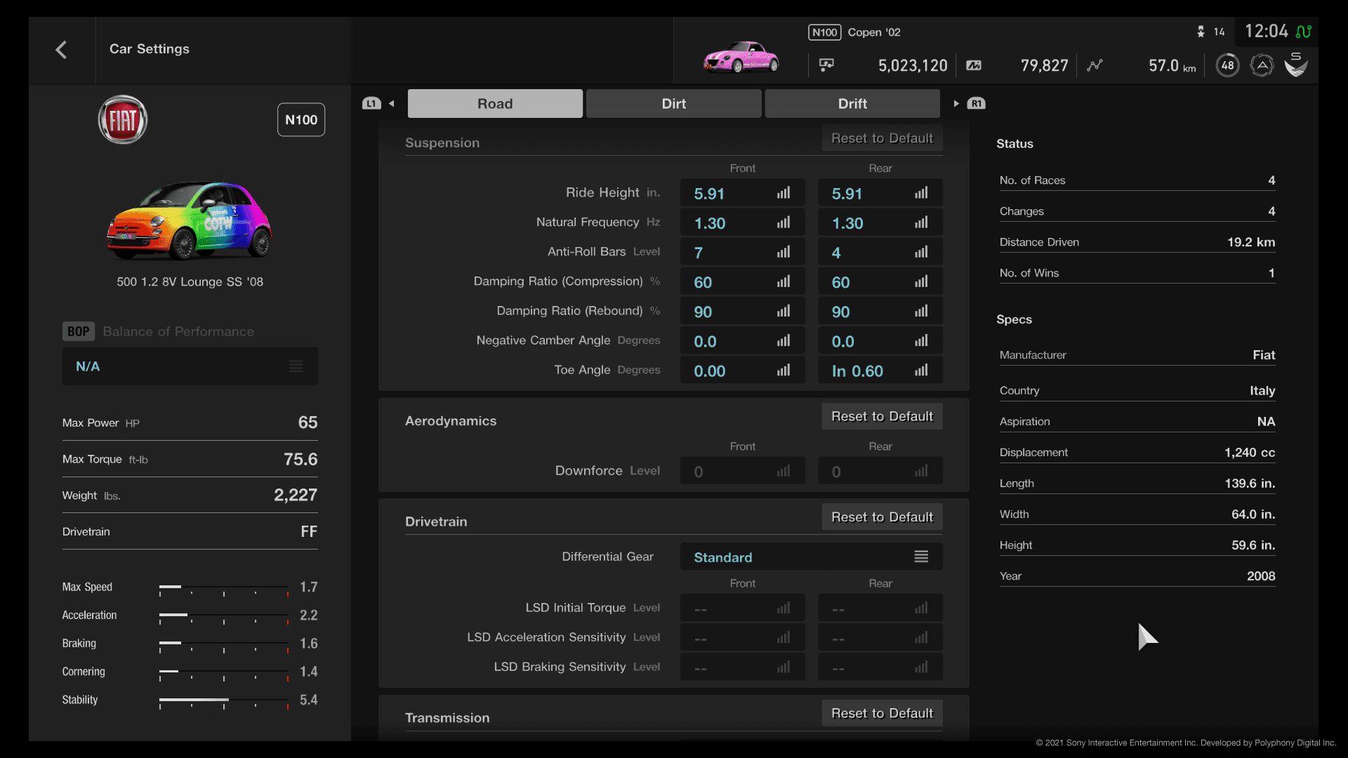The image size is (1348, 758).
Task: Adjust front Natural Frequency 1.30
Action: coord(743,222)
